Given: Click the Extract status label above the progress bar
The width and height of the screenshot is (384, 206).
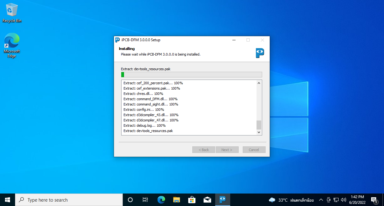Looking at the screenshot, I should 146,69.
